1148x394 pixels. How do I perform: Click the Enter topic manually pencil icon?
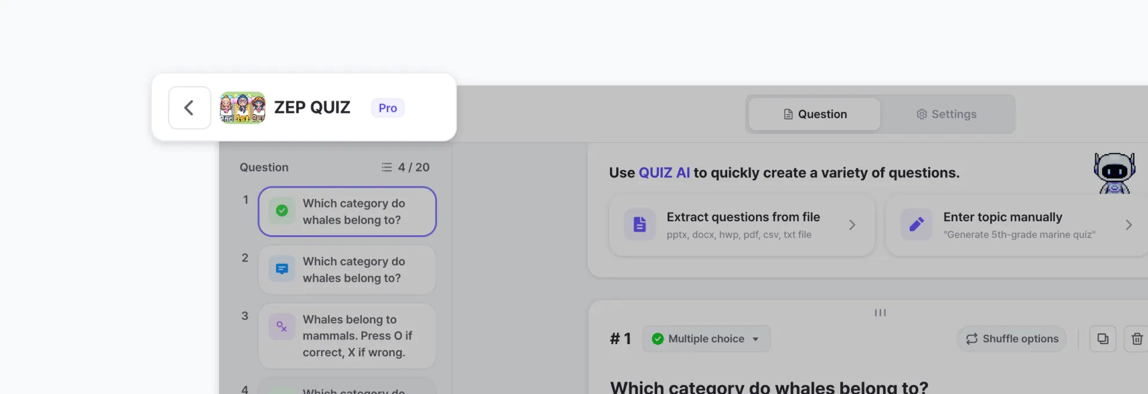916,225
